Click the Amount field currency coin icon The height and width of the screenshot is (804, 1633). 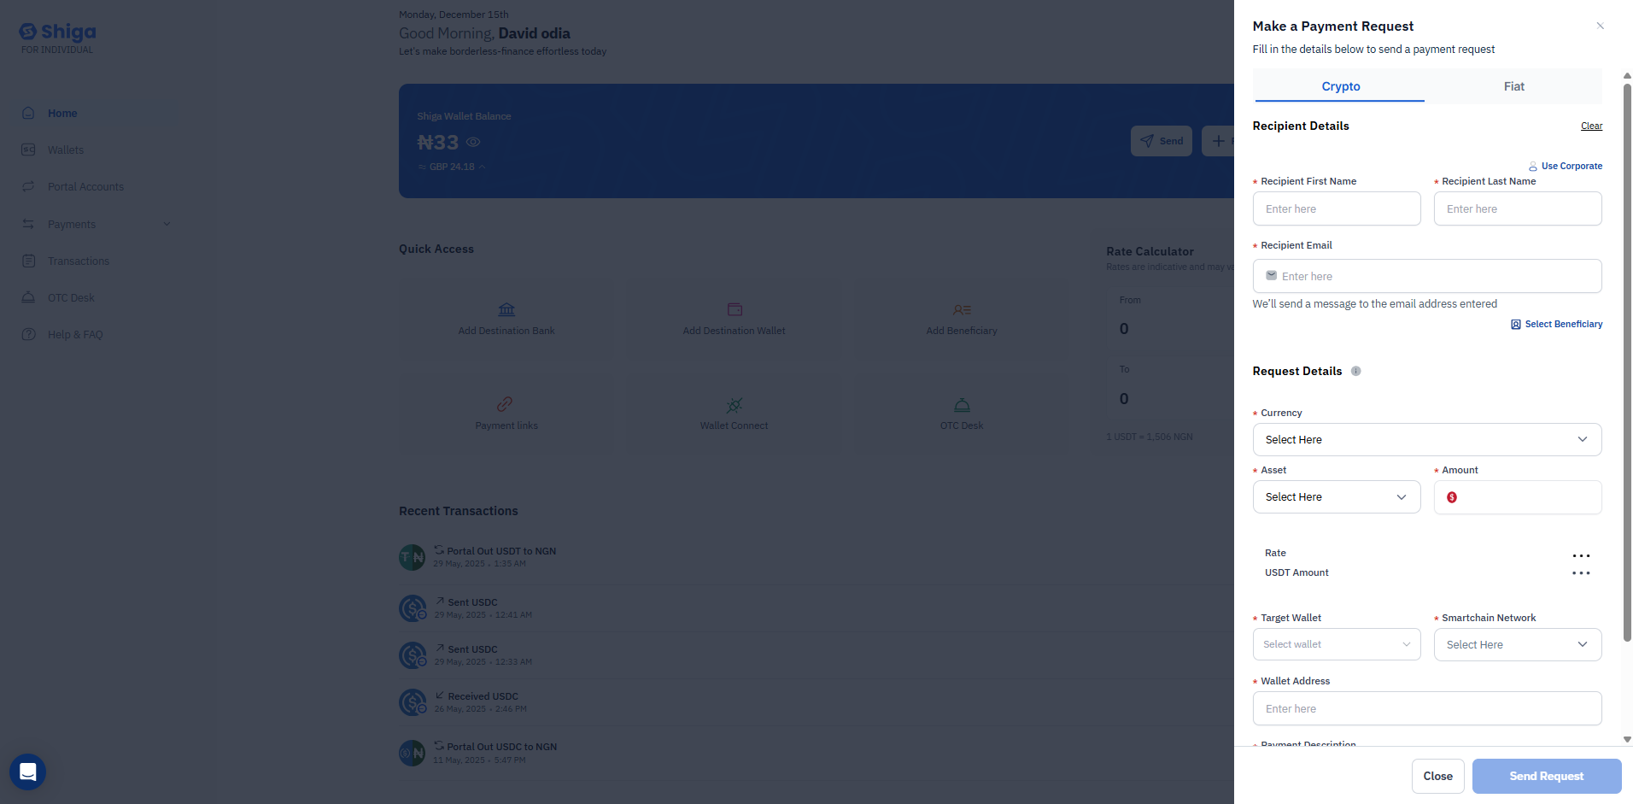1452,497
